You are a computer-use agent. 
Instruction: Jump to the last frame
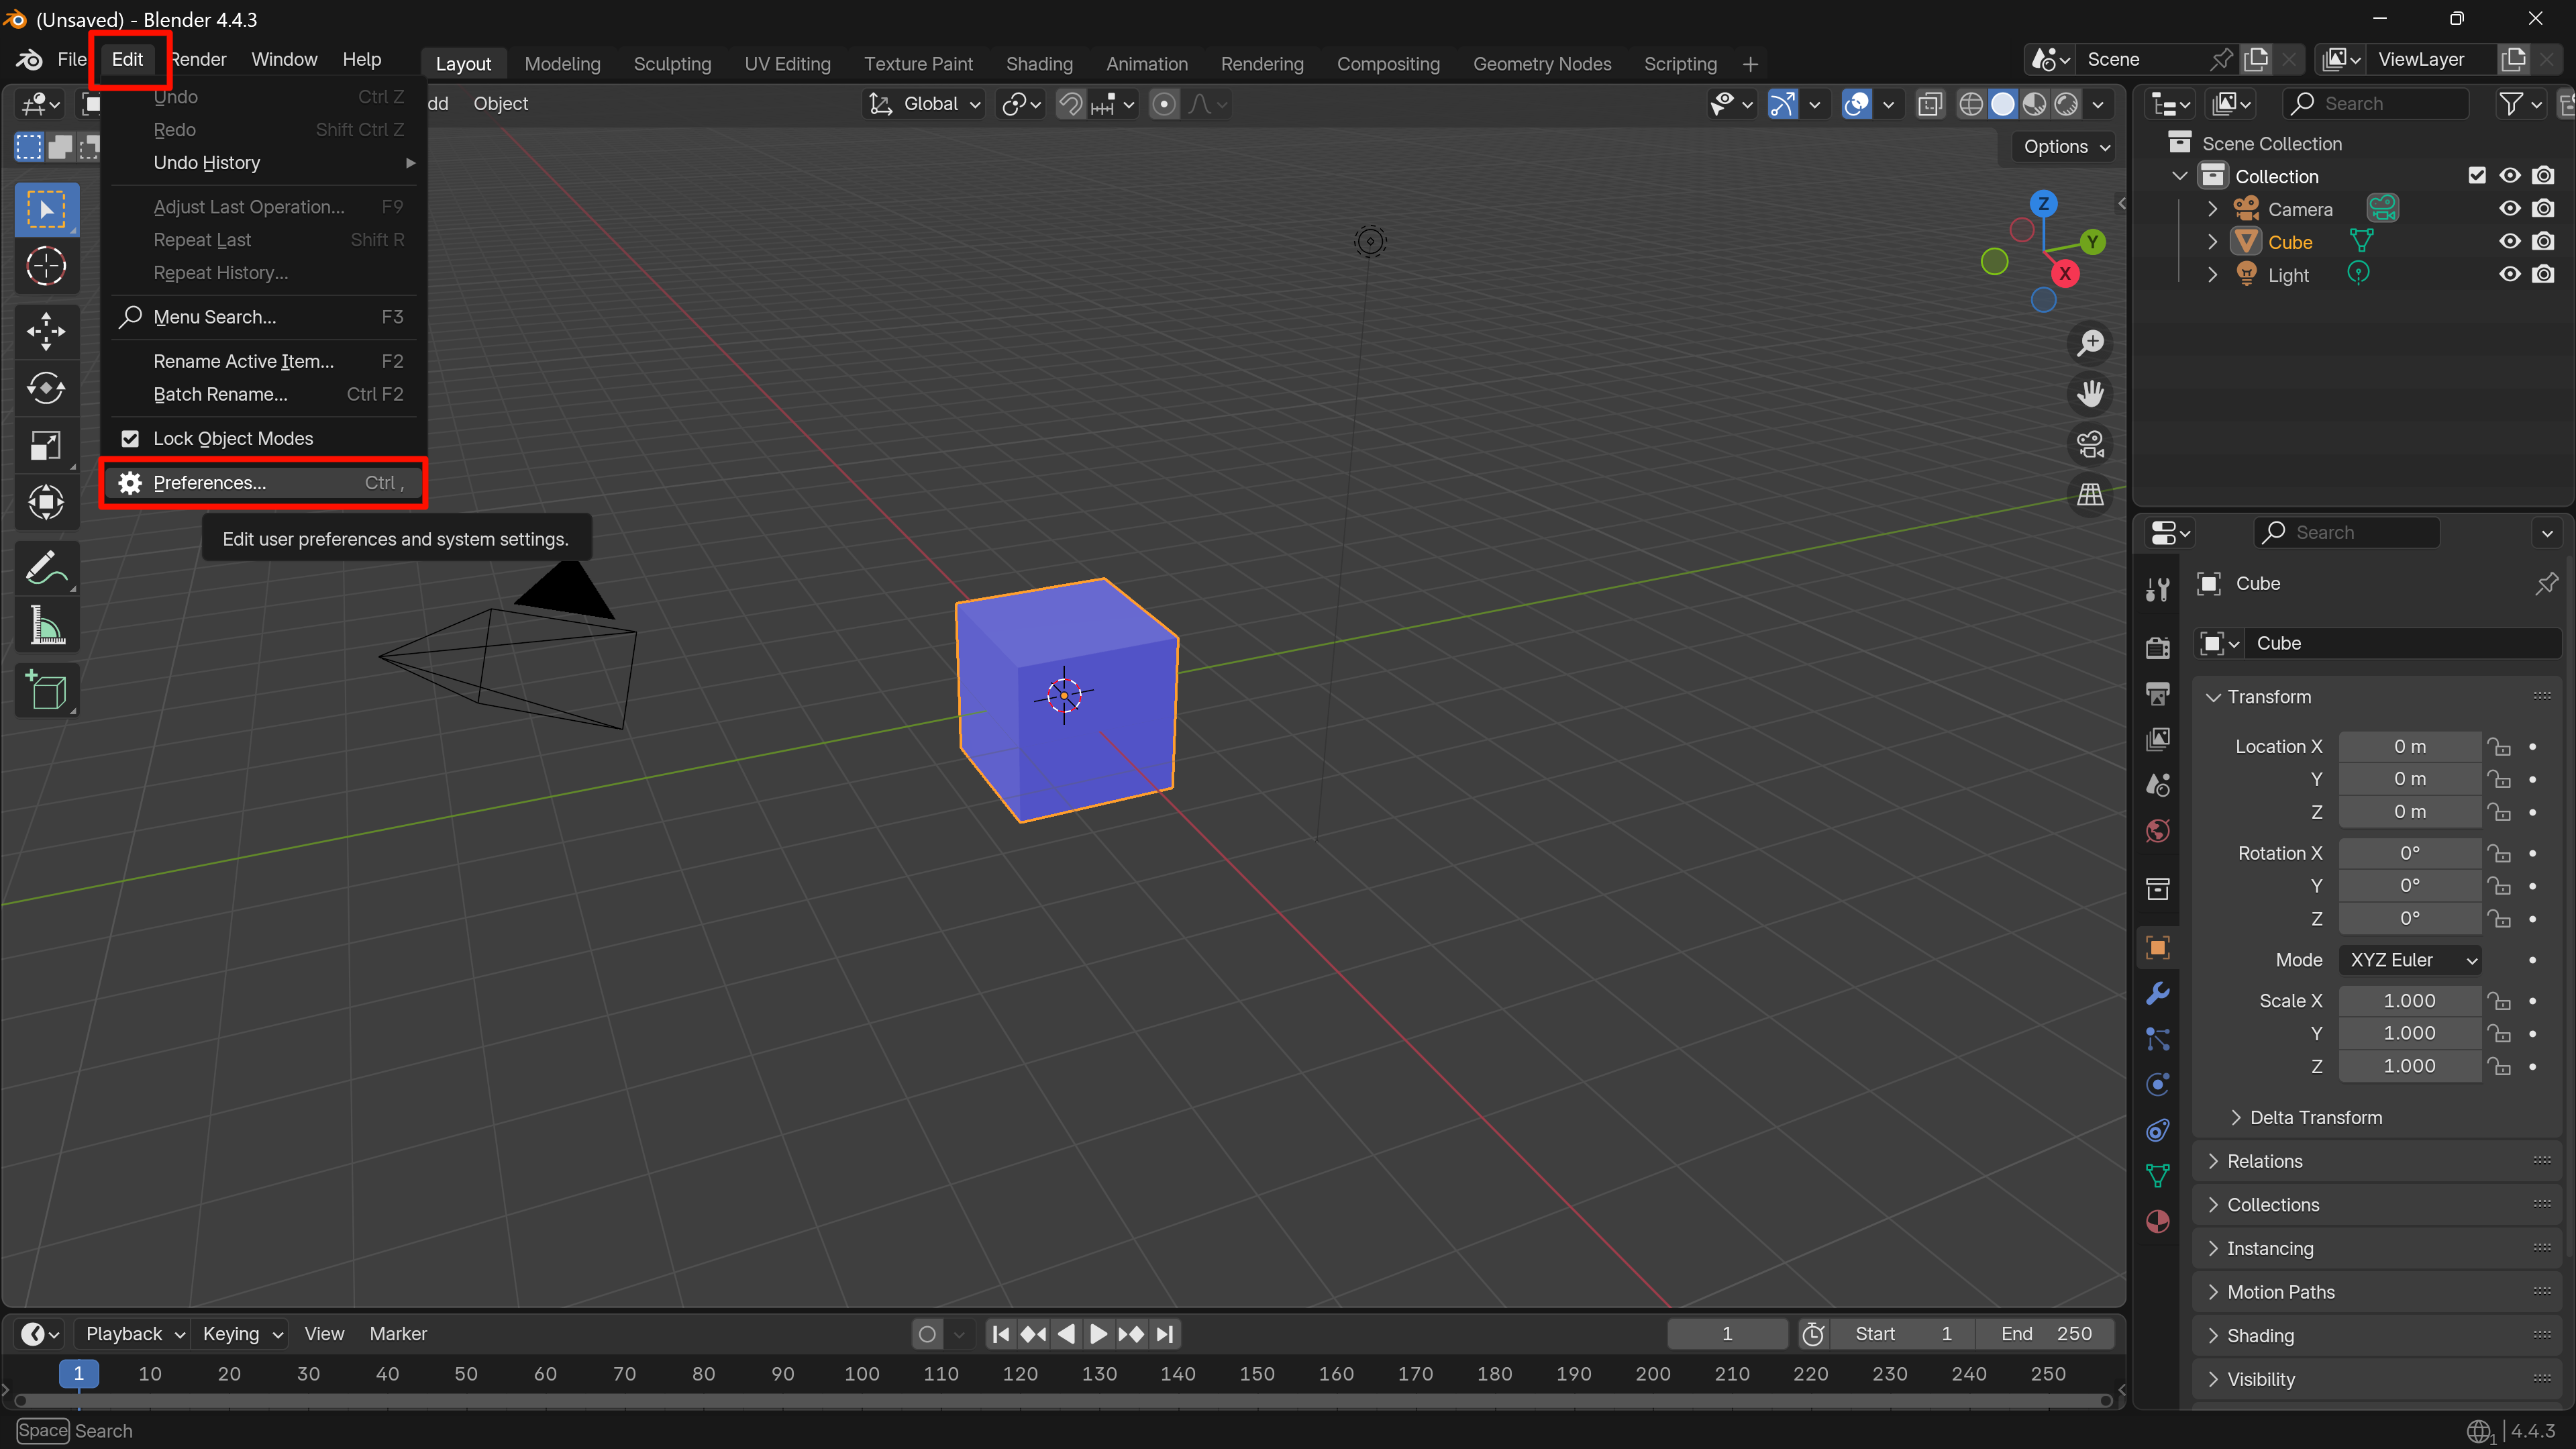pos(1164,1334)
